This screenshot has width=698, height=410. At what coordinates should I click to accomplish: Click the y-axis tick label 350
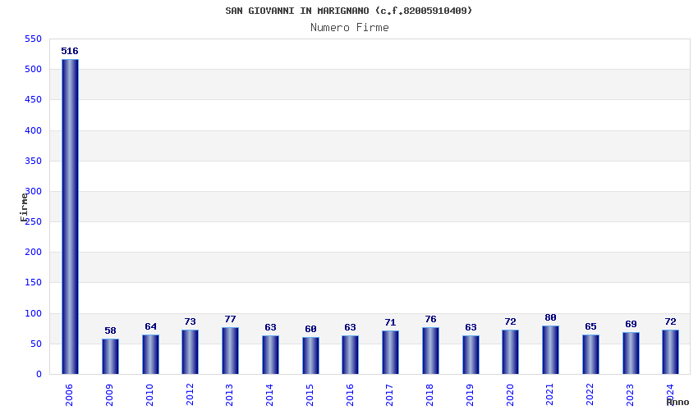tap(34, 161)
